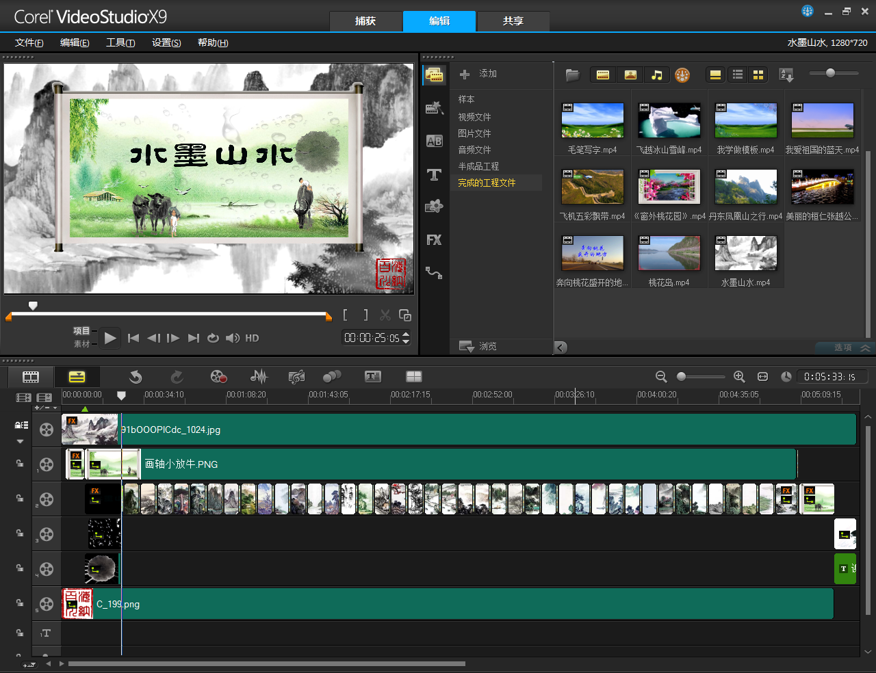This screenshot has width=876, height=673.
Task: Open the Track Motion icon
Action: pos(332,377)
